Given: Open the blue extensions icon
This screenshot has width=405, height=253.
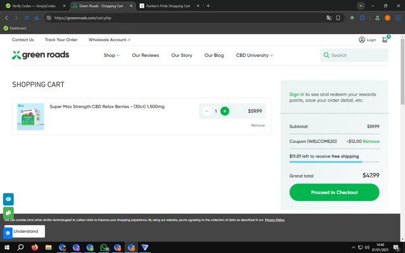Looking at the screenshot, I should tap(363, 18).
